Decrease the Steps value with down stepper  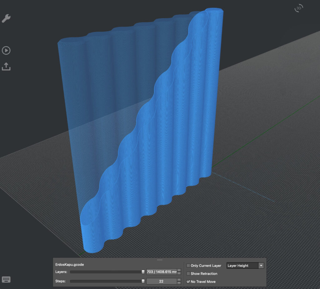coord(179,283)
